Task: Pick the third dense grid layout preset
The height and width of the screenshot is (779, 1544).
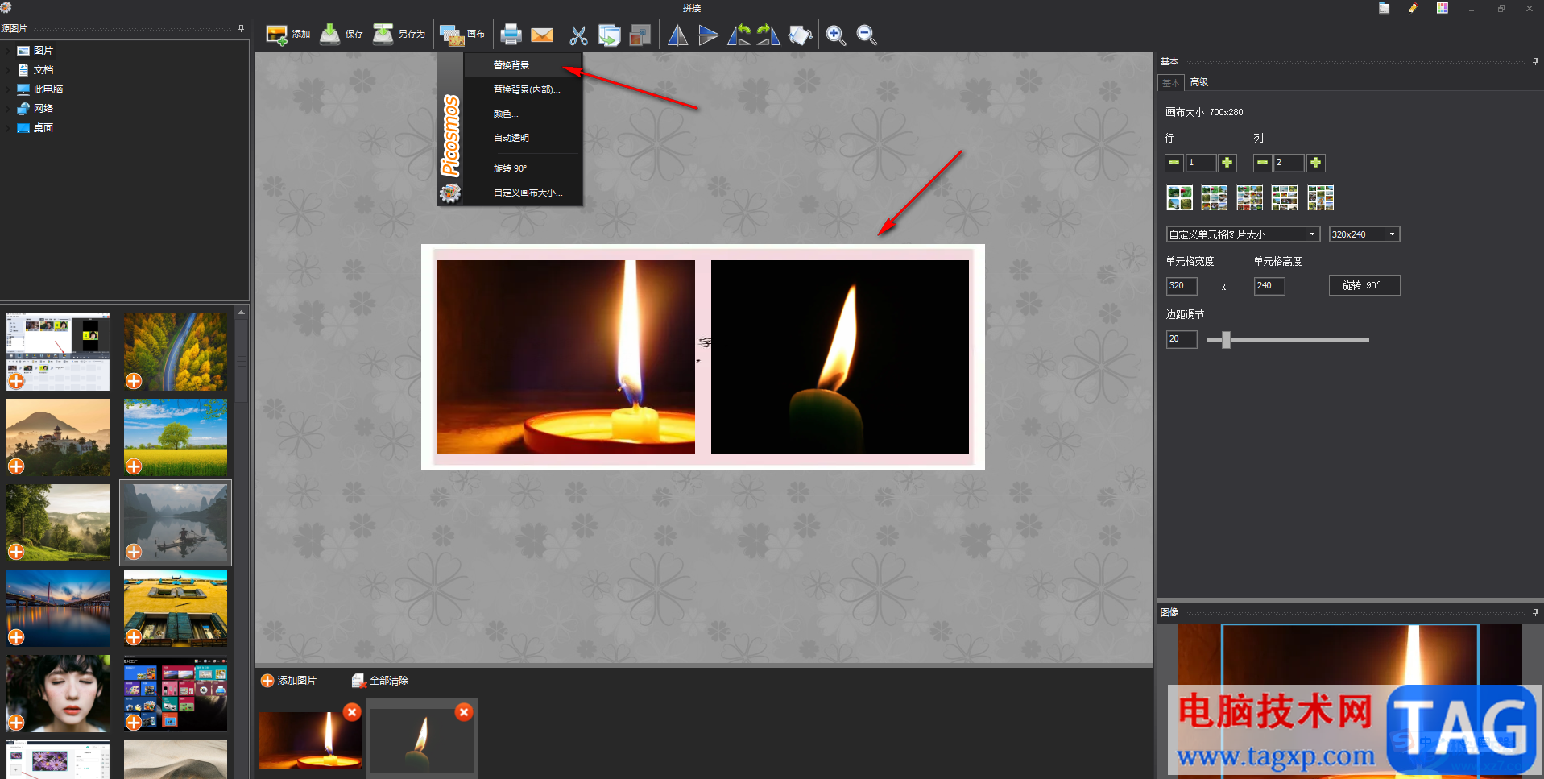Action: click(x=1250, y=197)
